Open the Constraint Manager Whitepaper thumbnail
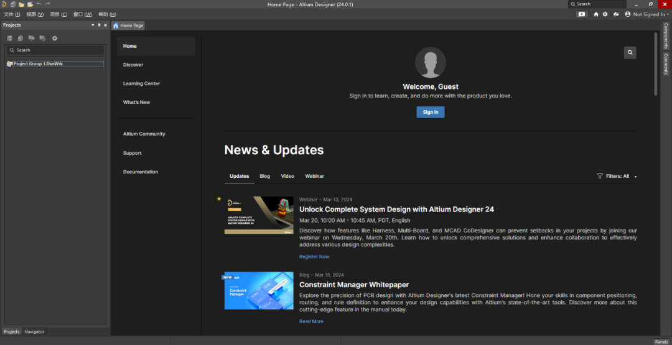 coord(259,290)
